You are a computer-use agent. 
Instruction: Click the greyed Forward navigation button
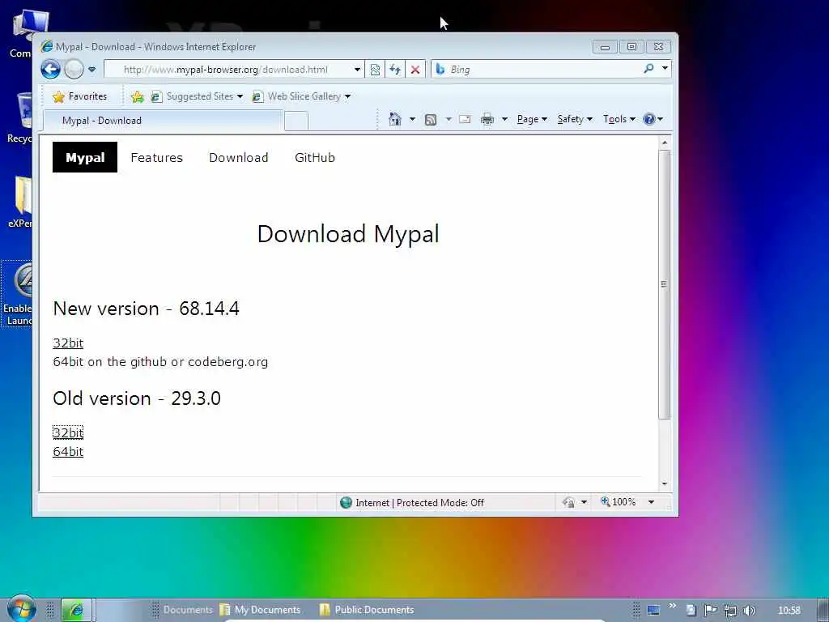point(74,70)
